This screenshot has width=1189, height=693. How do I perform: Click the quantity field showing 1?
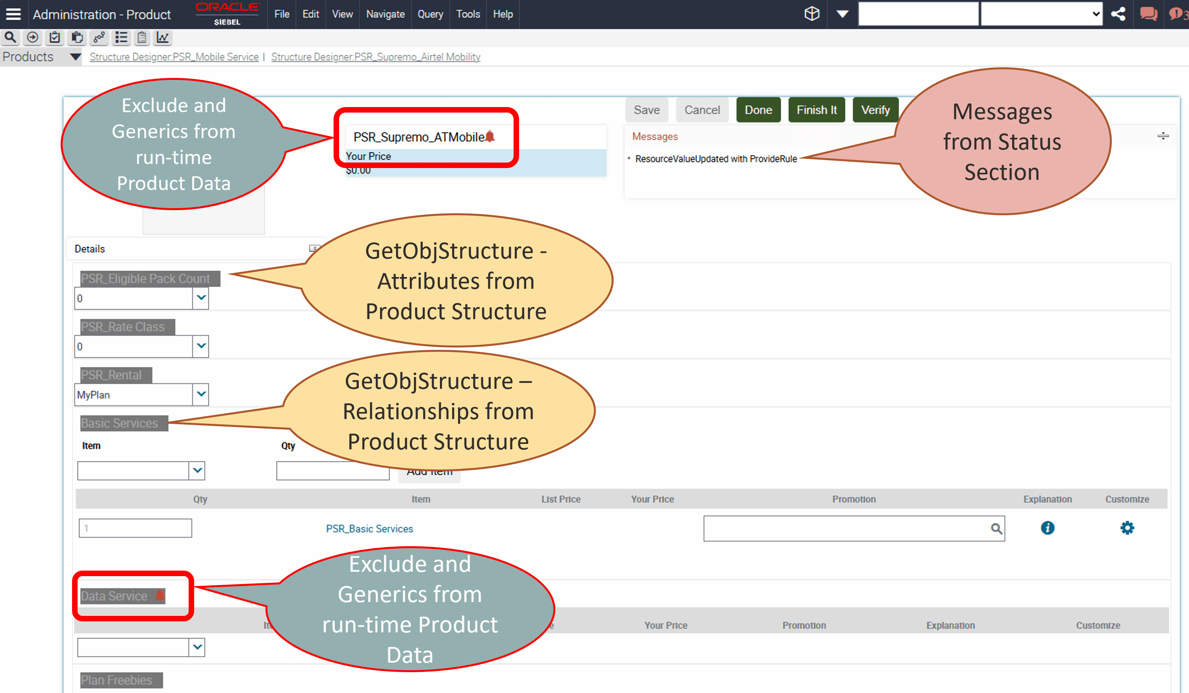135,528
